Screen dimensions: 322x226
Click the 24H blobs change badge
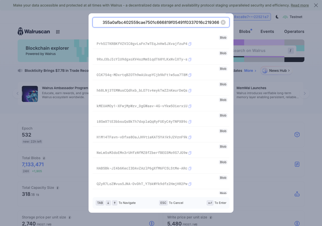click(26, 171)
